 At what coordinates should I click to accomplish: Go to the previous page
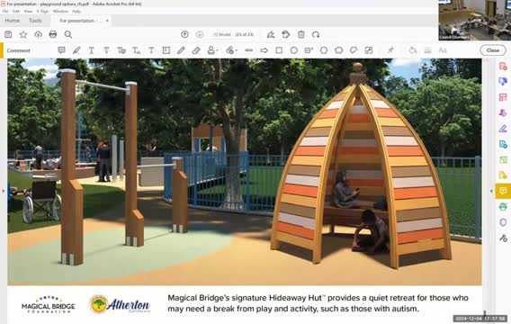[184, 34]
